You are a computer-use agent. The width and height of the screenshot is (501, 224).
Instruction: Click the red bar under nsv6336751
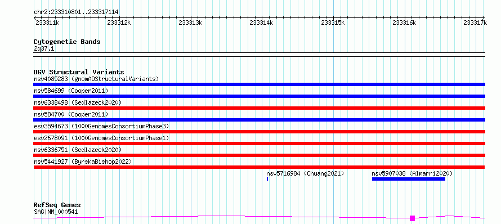point(259,155)
